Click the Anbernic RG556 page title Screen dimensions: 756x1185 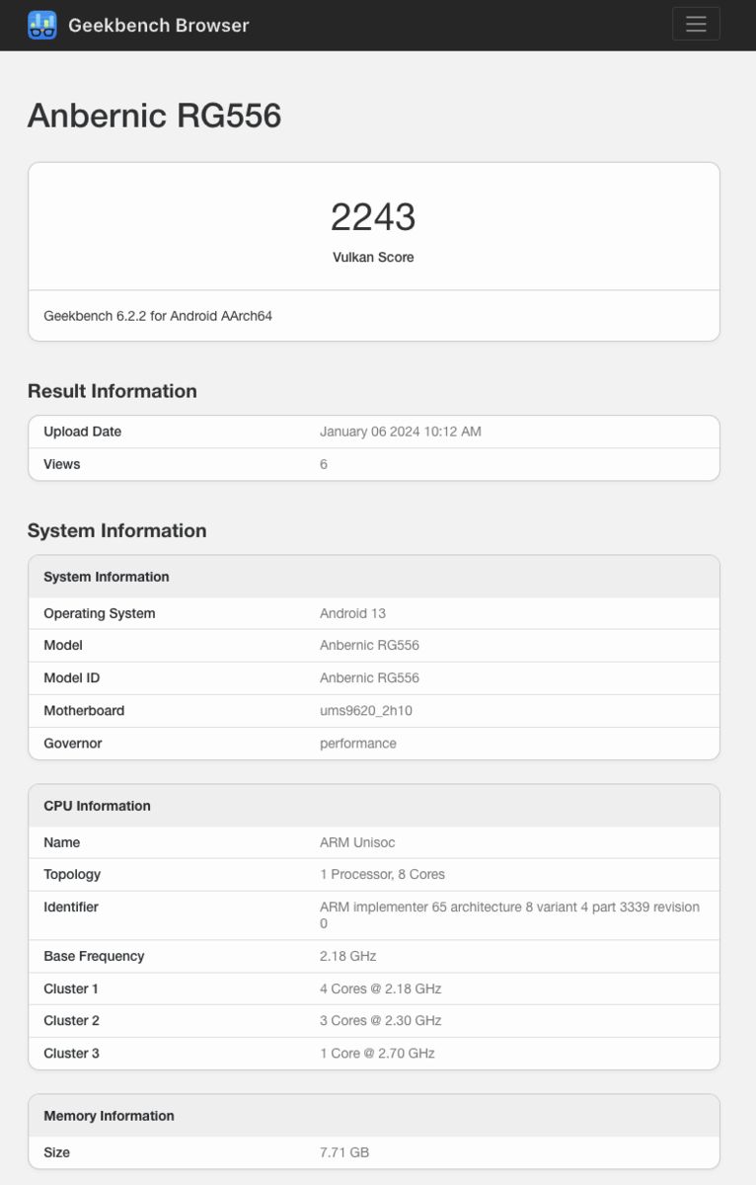point(154,116)
